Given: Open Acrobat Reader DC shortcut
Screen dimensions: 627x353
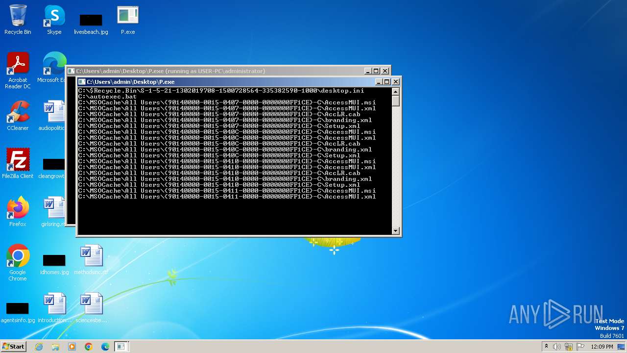Looking at the screenshot, I should pyautogui.click(x=18, y=71).
